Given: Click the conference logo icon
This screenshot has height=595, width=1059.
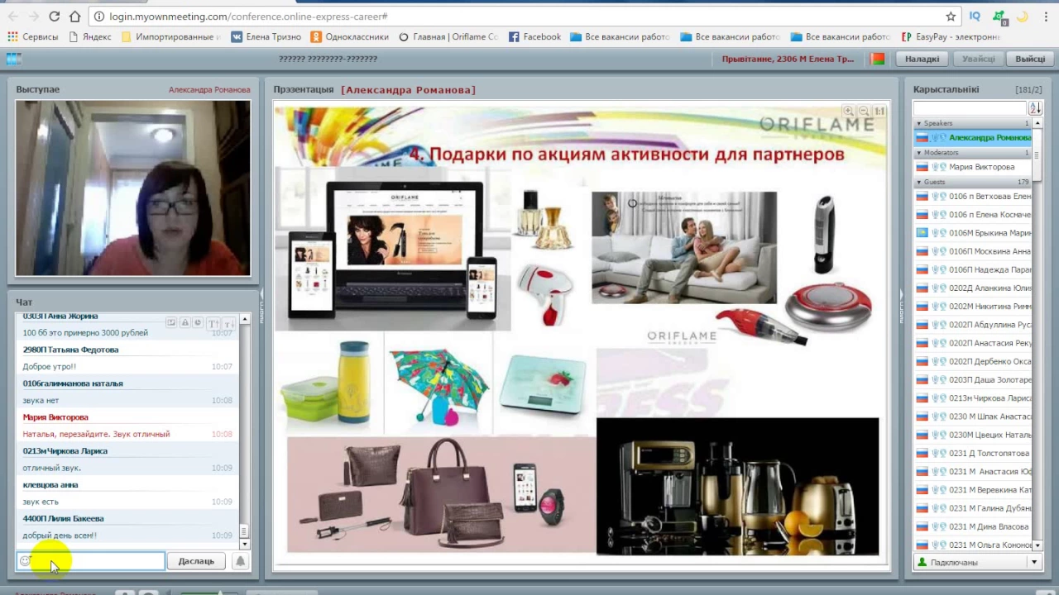Looking at the screenshot, I should point(13,59).
